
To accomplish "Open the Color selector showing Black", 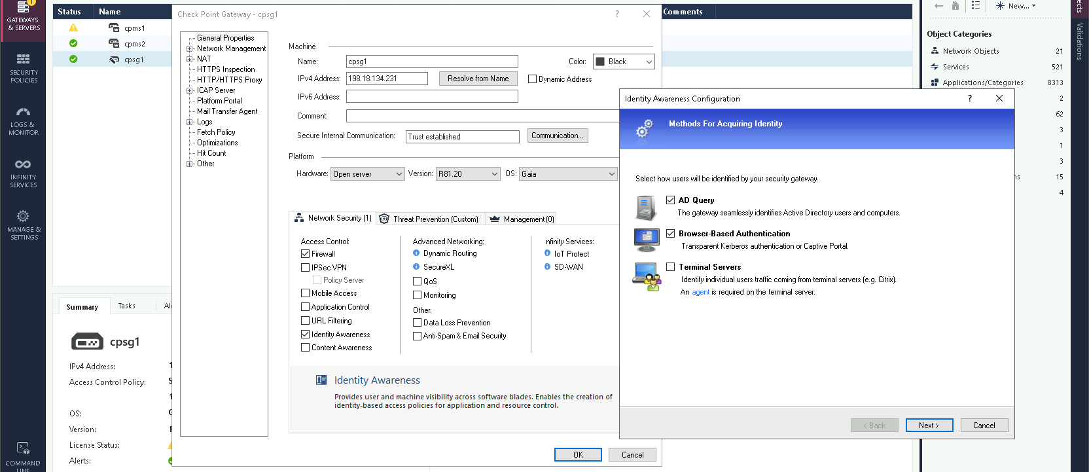I will point(623,62).
